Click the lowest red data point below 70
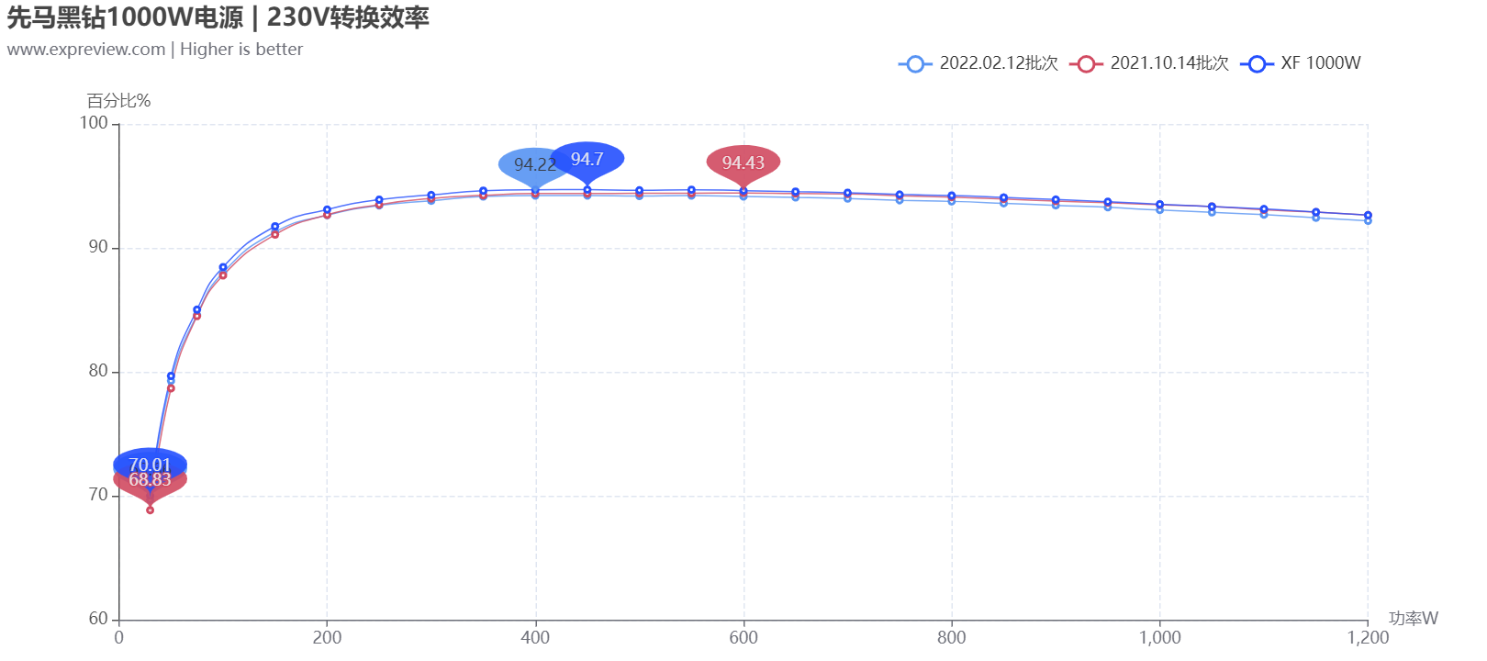 click(x=151, y=510)
